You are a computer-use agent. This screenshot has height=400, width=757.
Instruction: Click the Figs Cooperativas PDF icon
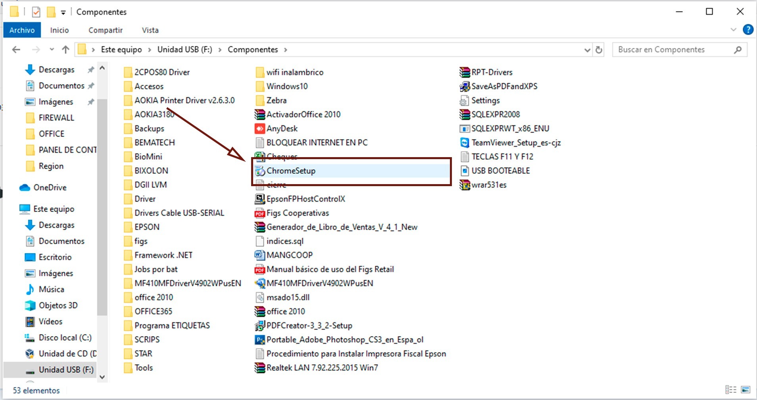(259, 213)
